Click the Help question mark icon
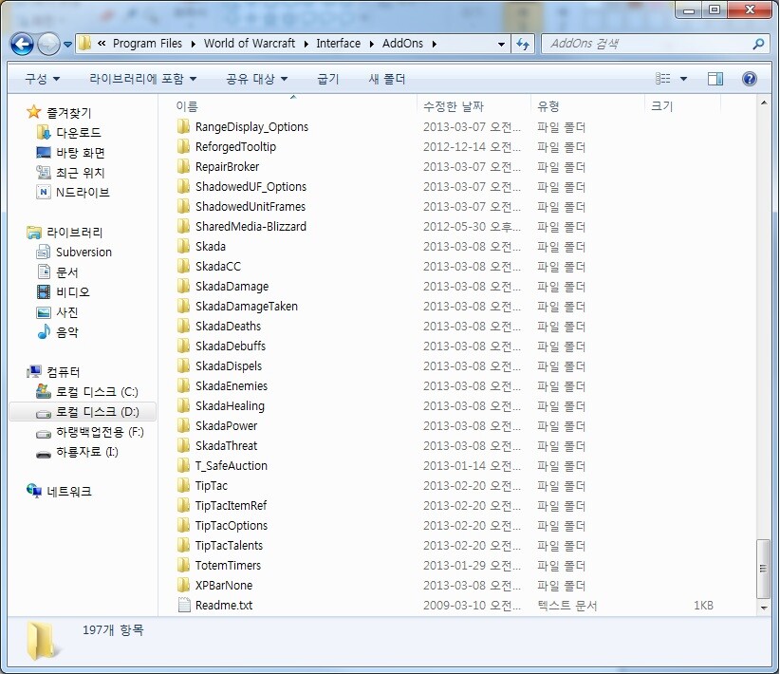 749,79
